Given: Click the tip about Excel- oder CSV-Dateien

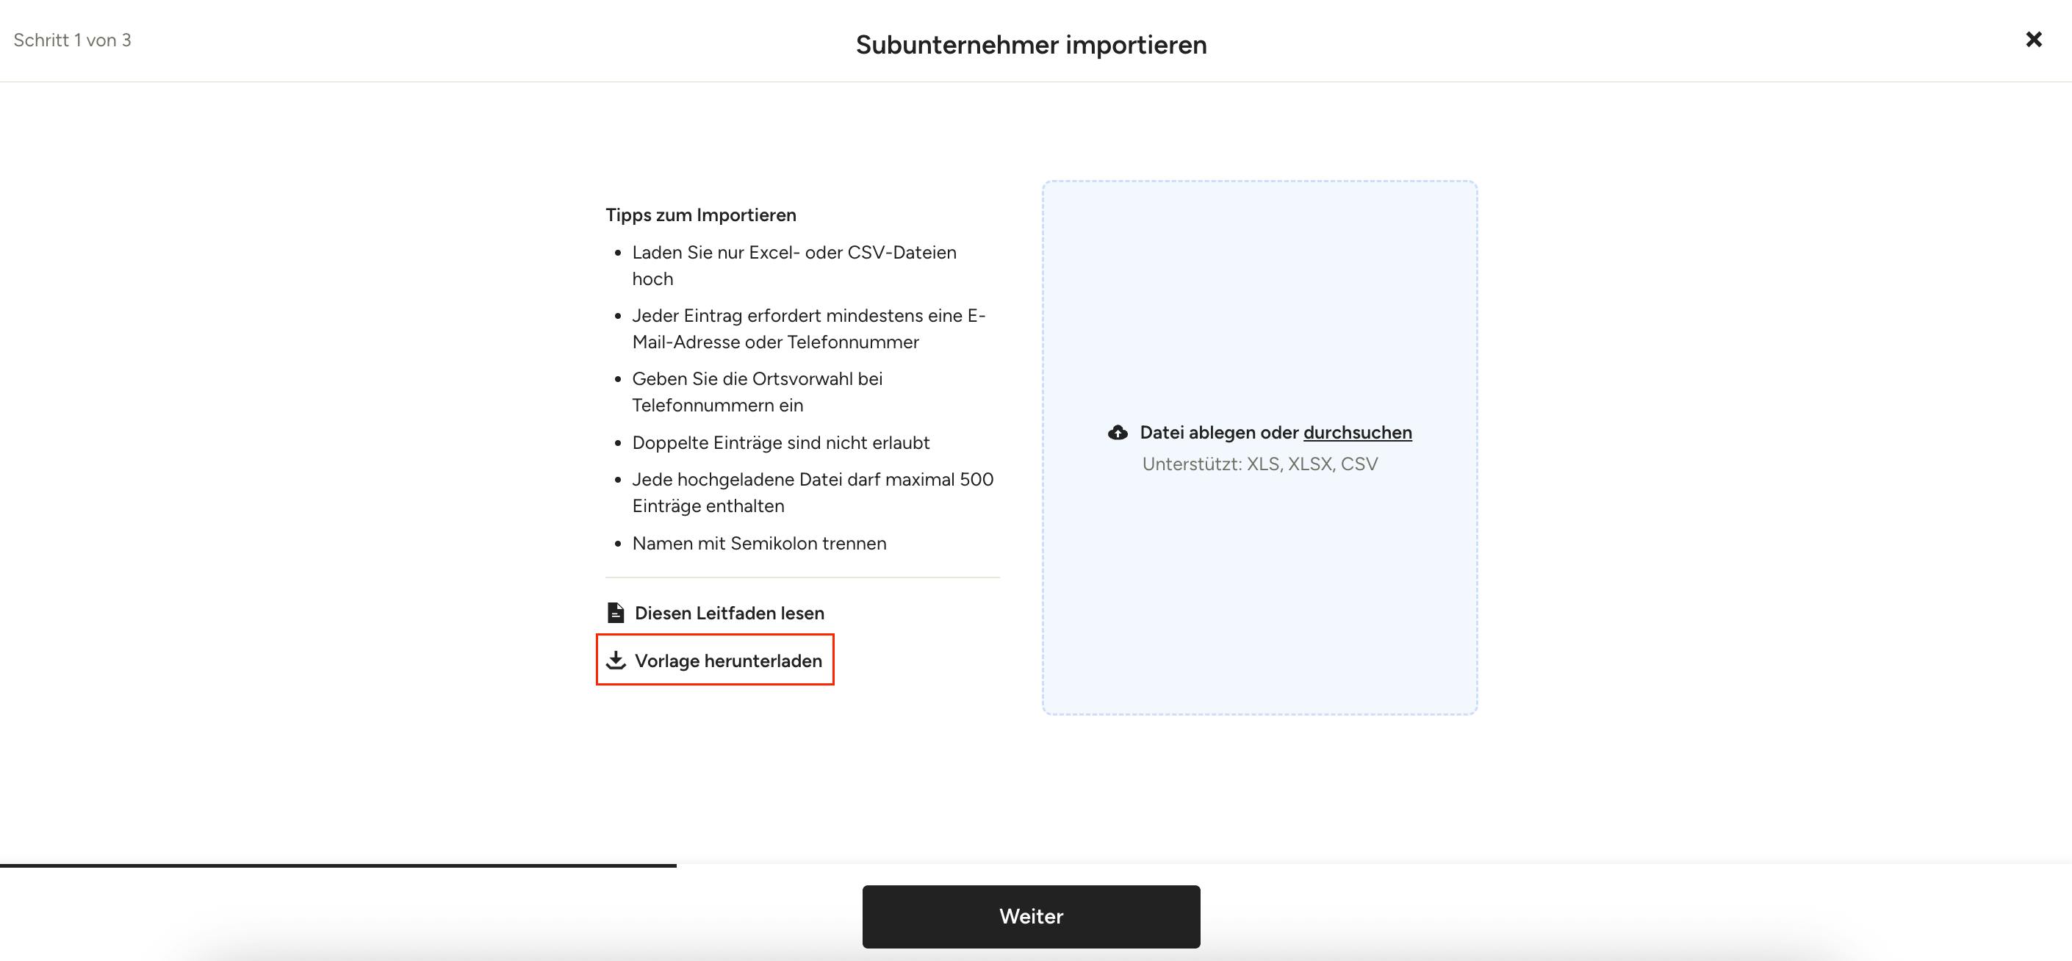Looking at the screenshot, I should click(x=794, y=265).
